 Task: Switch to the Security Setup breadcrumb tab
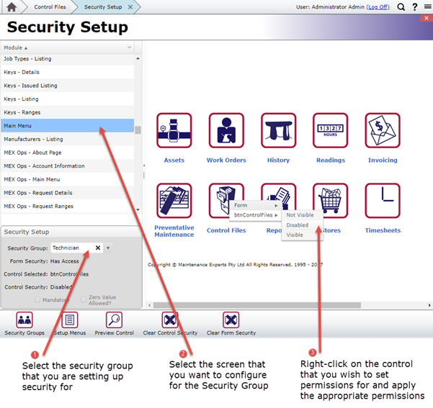tap(103, 7)
